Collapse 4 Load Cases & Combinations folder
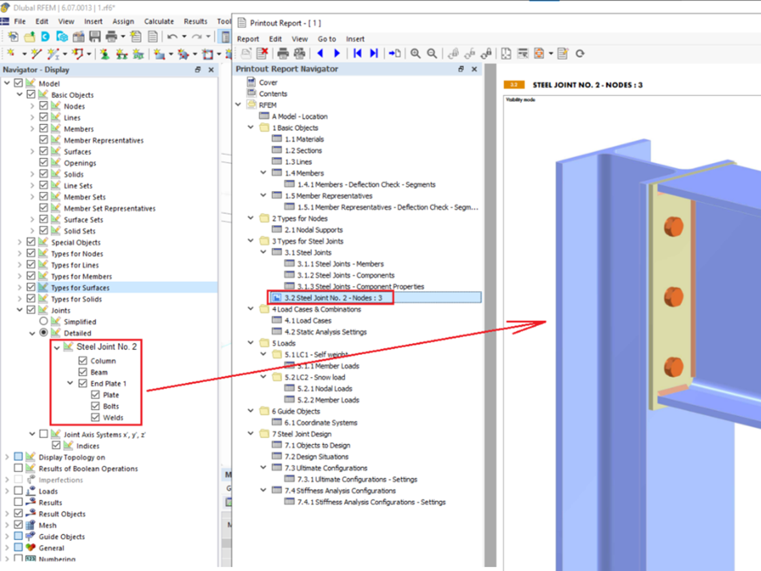 pos(251,309)
